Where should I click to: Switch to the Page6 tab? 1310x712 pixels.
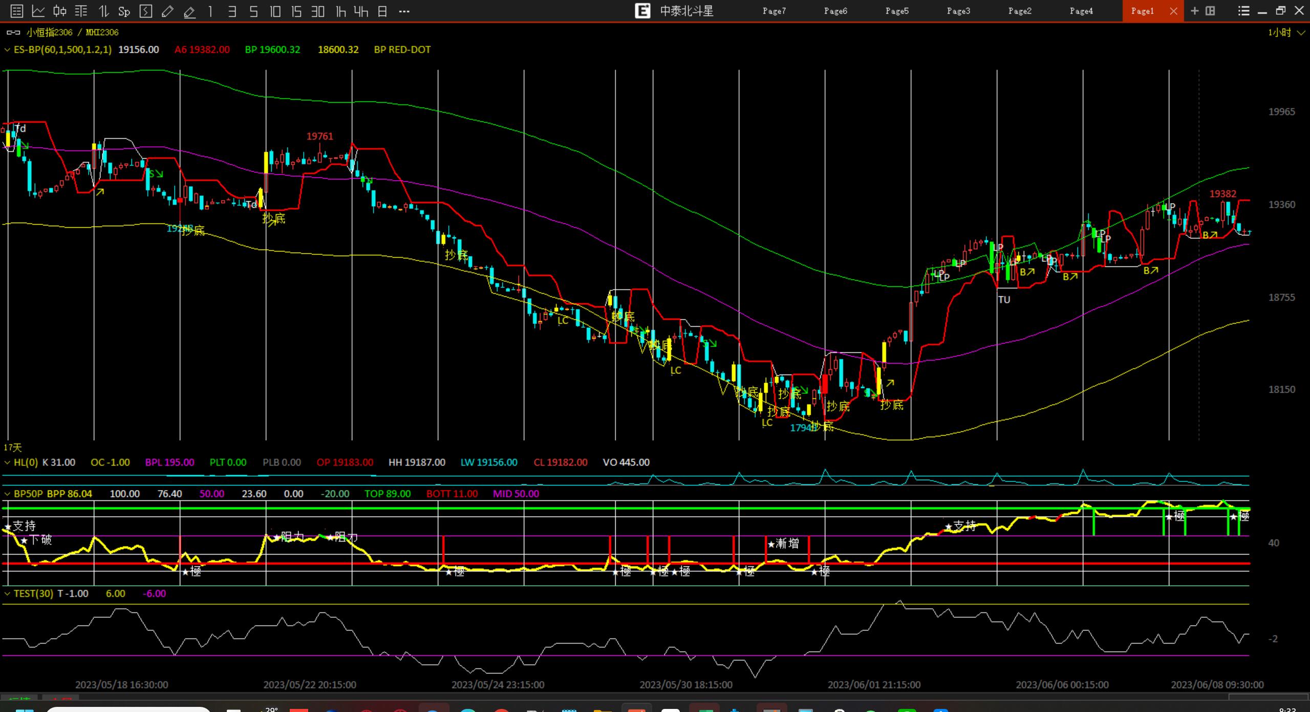pyautogui.click(x=835, y=11)
